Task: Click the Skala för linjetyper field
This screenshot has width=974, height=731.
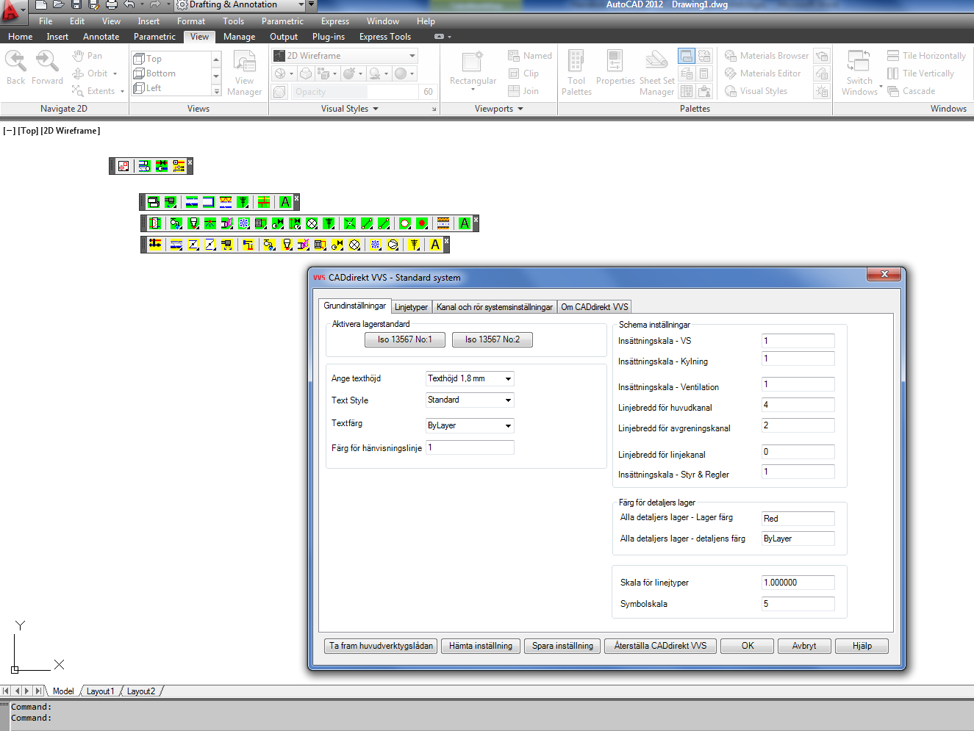Action: [x=798, y=583]
